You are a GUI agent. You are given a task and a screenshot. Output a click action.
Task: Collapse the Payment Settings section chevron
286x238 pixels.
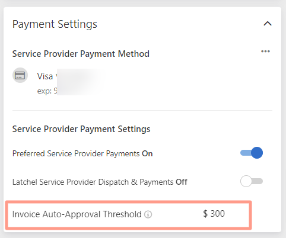268,24
